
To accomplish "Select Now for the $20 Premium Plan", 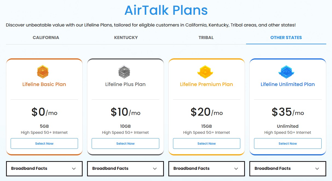I will tap(206, 143).
